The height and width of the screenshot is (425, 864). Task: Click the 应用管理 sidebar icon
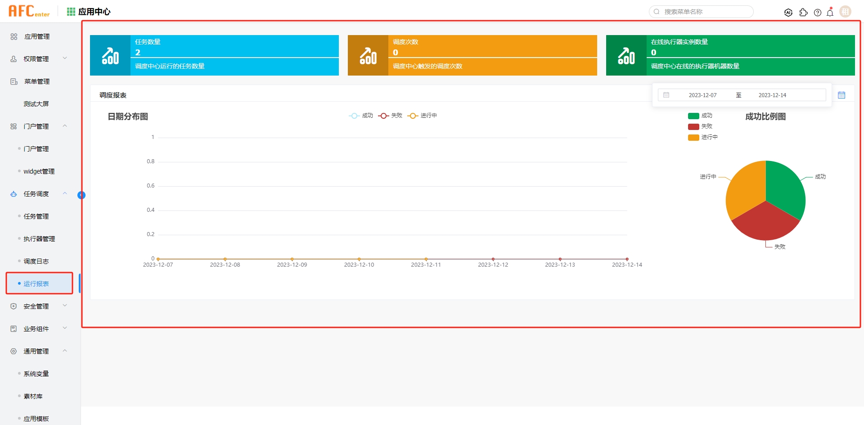coord(14,36)
